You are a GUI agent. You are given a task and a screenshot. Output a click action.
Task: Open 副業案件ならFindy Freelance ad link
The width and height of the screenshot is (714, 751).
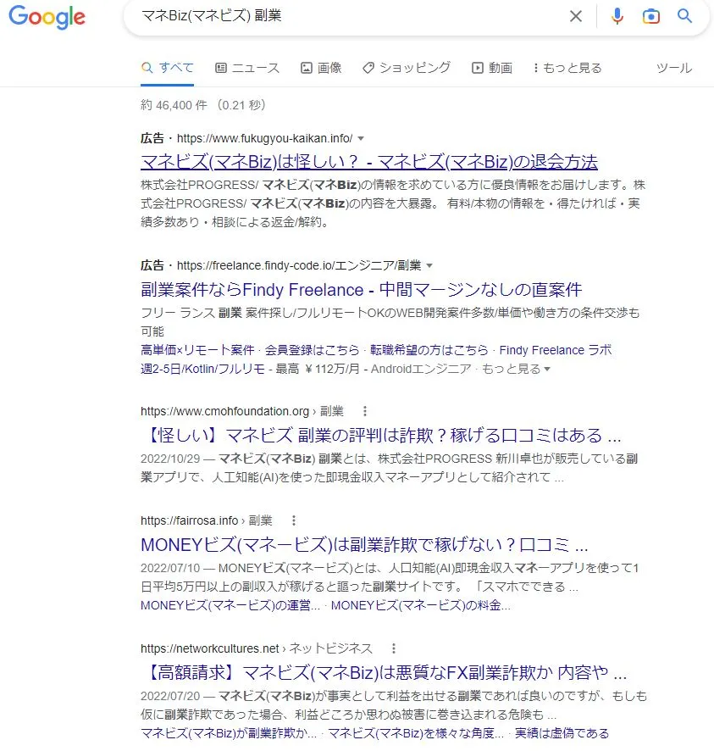[x=361, y=290]
